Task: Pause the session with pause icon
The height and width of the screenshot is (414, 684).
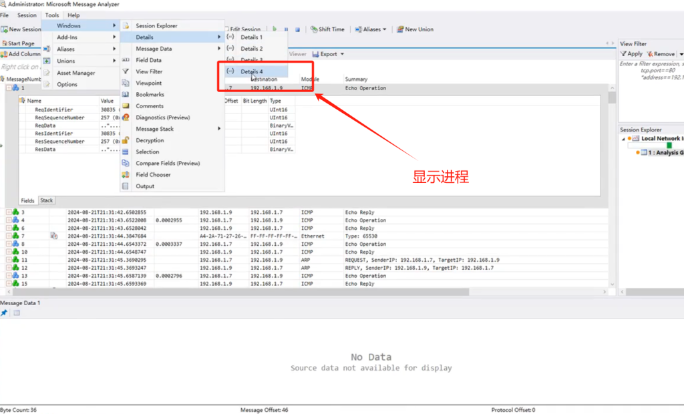Action: tap(286, 29)
